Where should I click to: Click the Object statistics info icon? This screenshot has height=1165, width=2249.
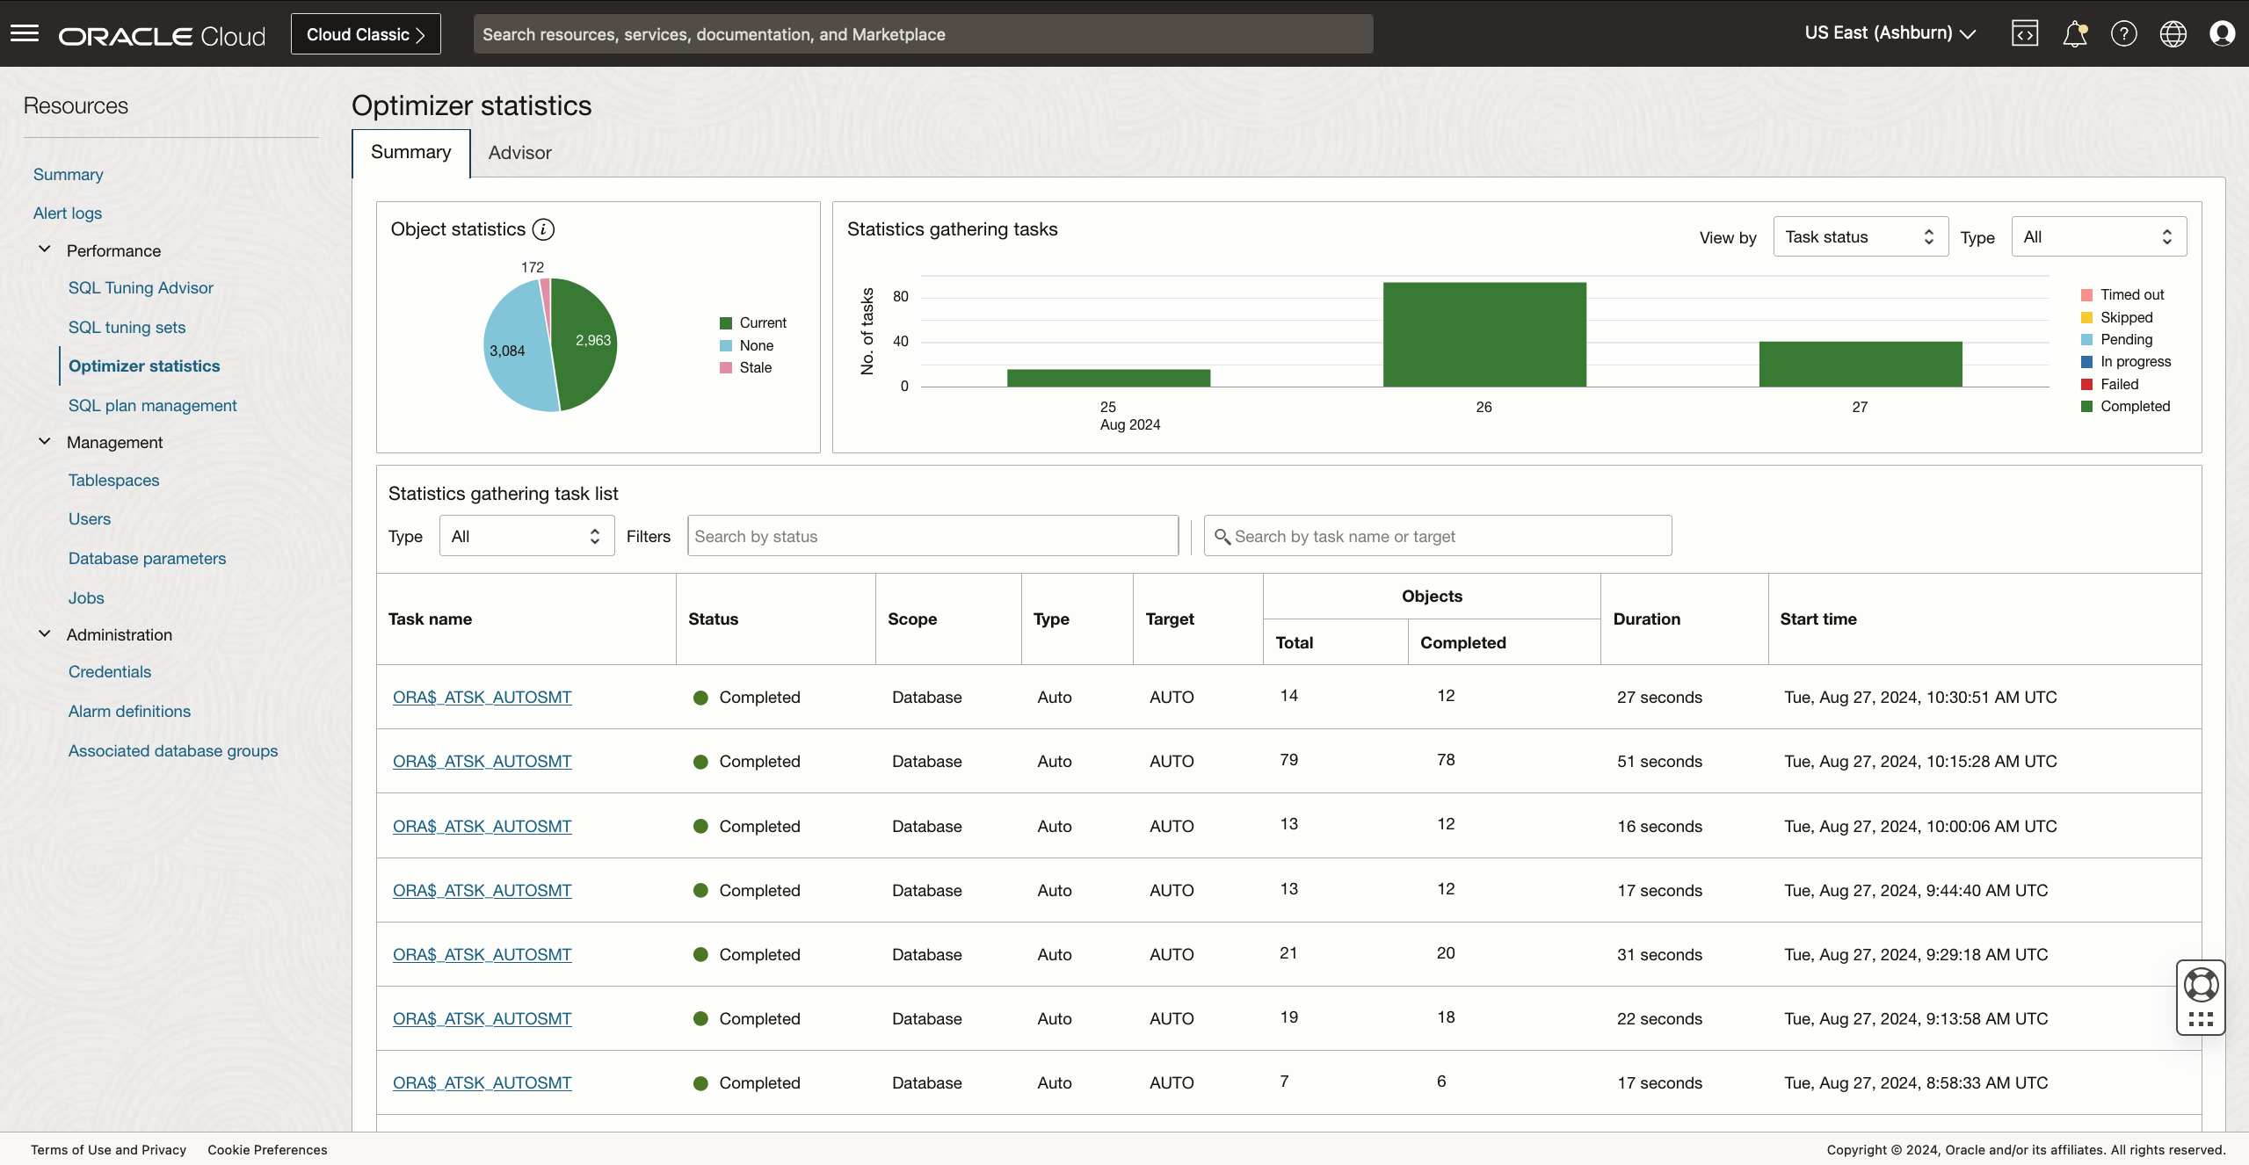point(544,229)
